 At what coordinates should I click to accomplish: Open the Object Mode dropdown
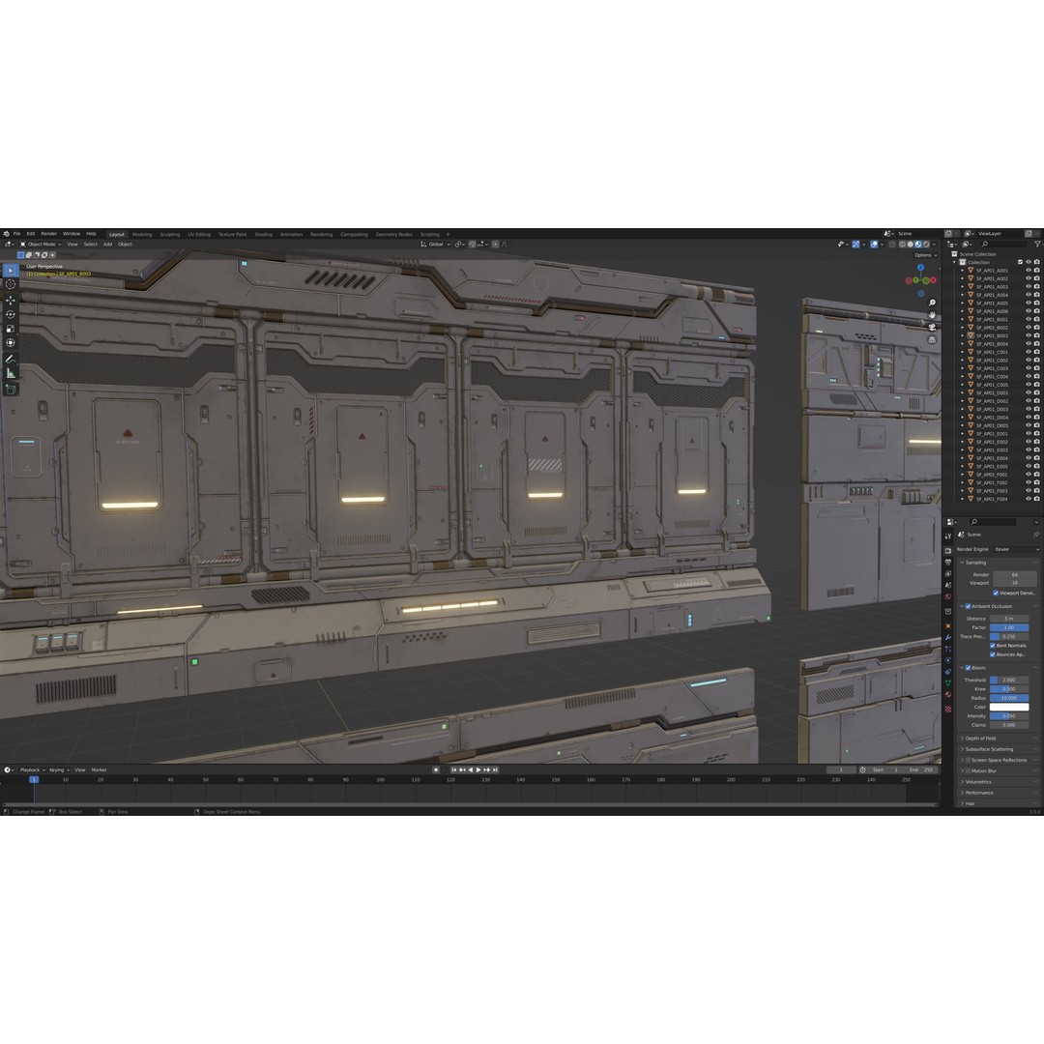click(40, 245)
